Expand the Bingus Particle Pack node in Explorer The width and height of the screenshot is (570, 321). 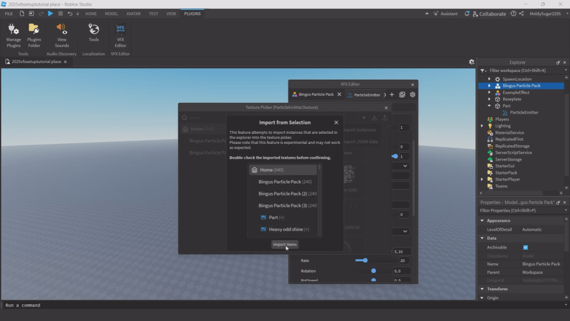(489, 86)
